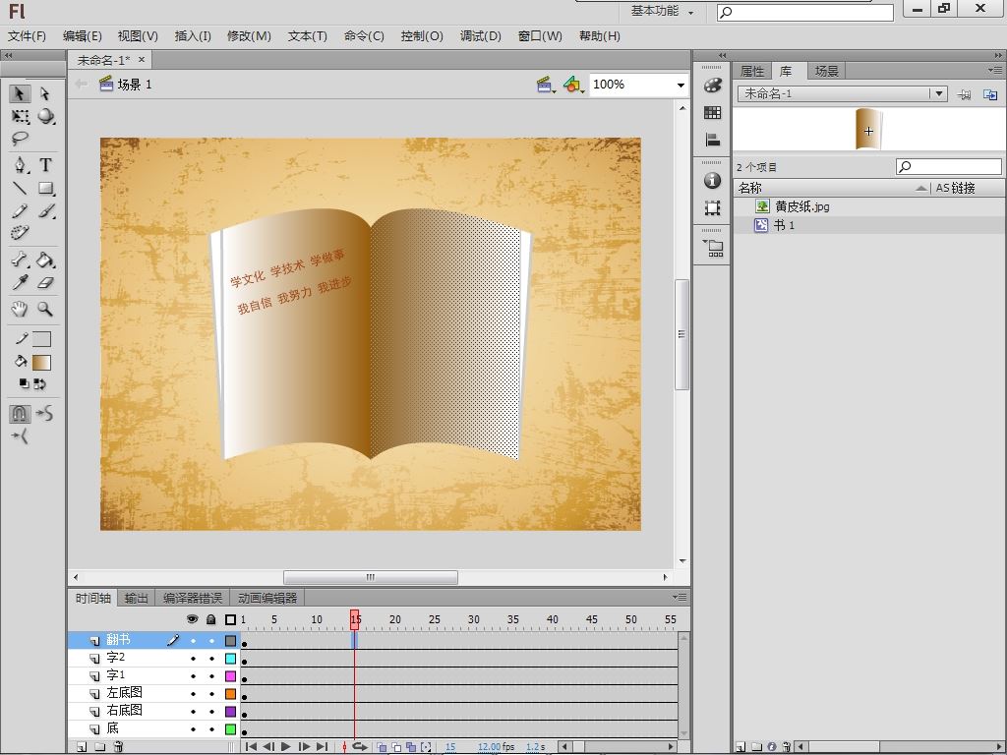
Task: Select the Pen tool
Action: click(x=20, y=164)
